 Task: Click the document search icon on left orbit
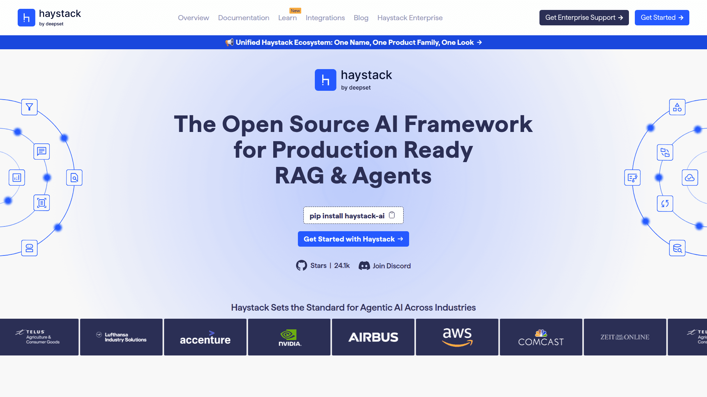coord(74,178)
